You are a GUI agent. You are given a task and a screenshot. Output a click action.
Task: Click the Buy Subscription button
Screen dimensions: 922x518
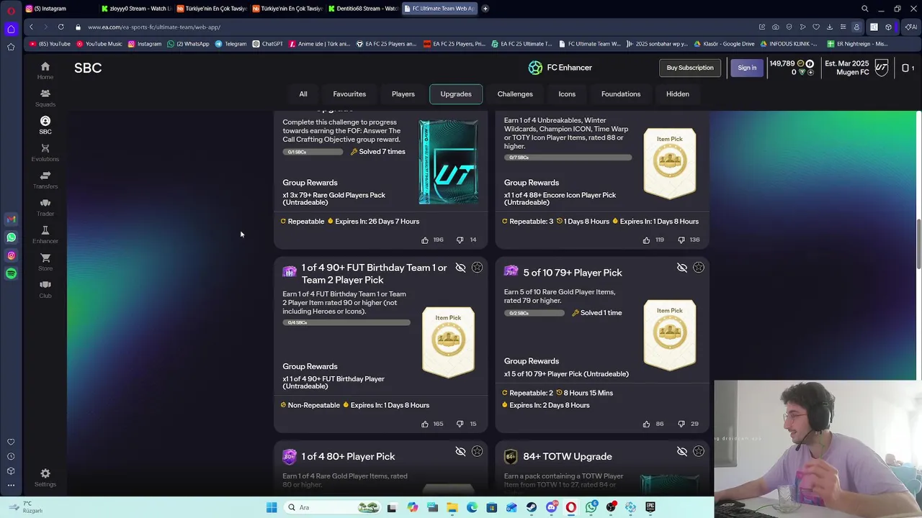690,68
